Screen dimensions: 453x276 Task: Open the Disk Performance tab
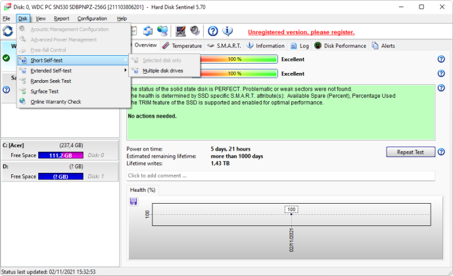341,45
